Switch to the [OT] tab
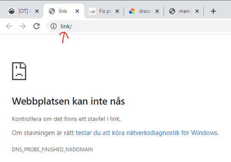231x162 pixels. point(22,11)
